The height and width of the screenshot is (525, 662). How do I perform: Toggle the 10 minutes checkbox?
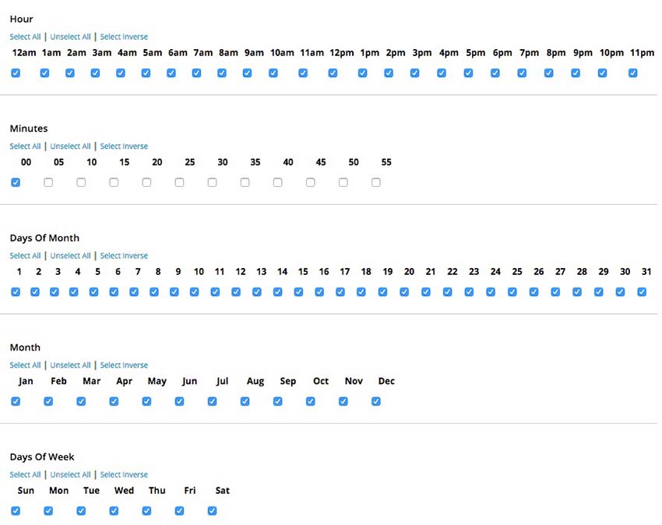81,182
